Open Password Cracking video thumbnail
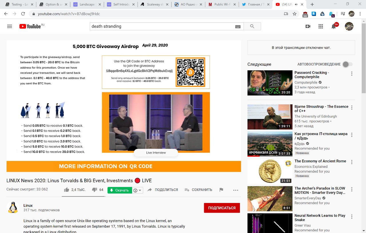366x233 pixels. pyautogui.click(x=270, y=83)
